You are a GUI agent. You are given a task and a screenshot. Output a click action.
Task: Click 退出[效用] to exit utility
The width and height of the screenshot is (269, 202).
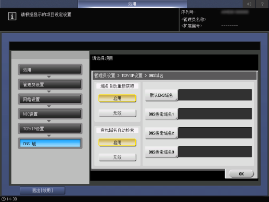[x=43, y=191]
